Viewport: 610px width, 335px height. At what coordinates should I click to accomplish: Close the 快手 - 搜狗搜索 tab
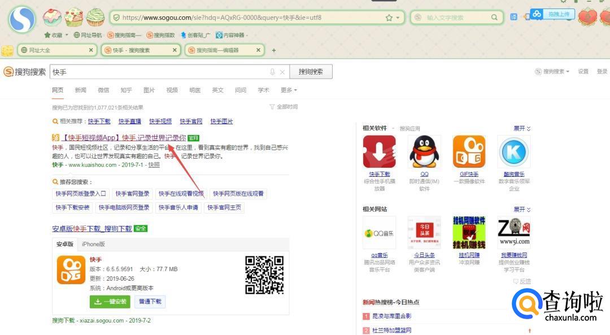tap(175, 50)
